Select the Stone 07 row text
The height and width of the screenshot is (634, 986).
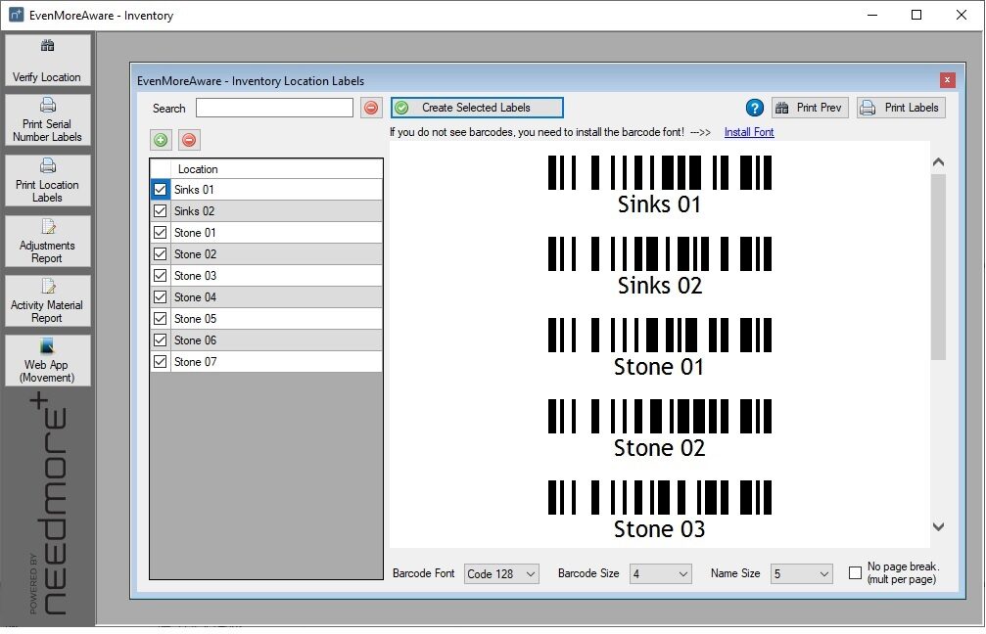195,362
